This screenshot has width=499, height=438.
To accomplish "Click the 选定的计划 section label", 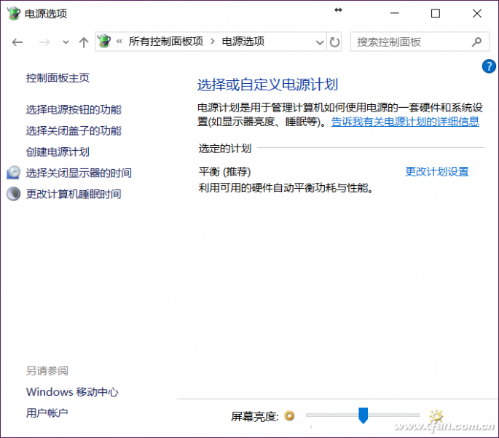I will tap(225, 149).
